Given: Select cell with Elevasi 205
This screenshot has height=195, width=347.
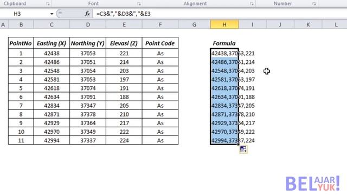Looking at the screenshot, I should tap(124, 106).
